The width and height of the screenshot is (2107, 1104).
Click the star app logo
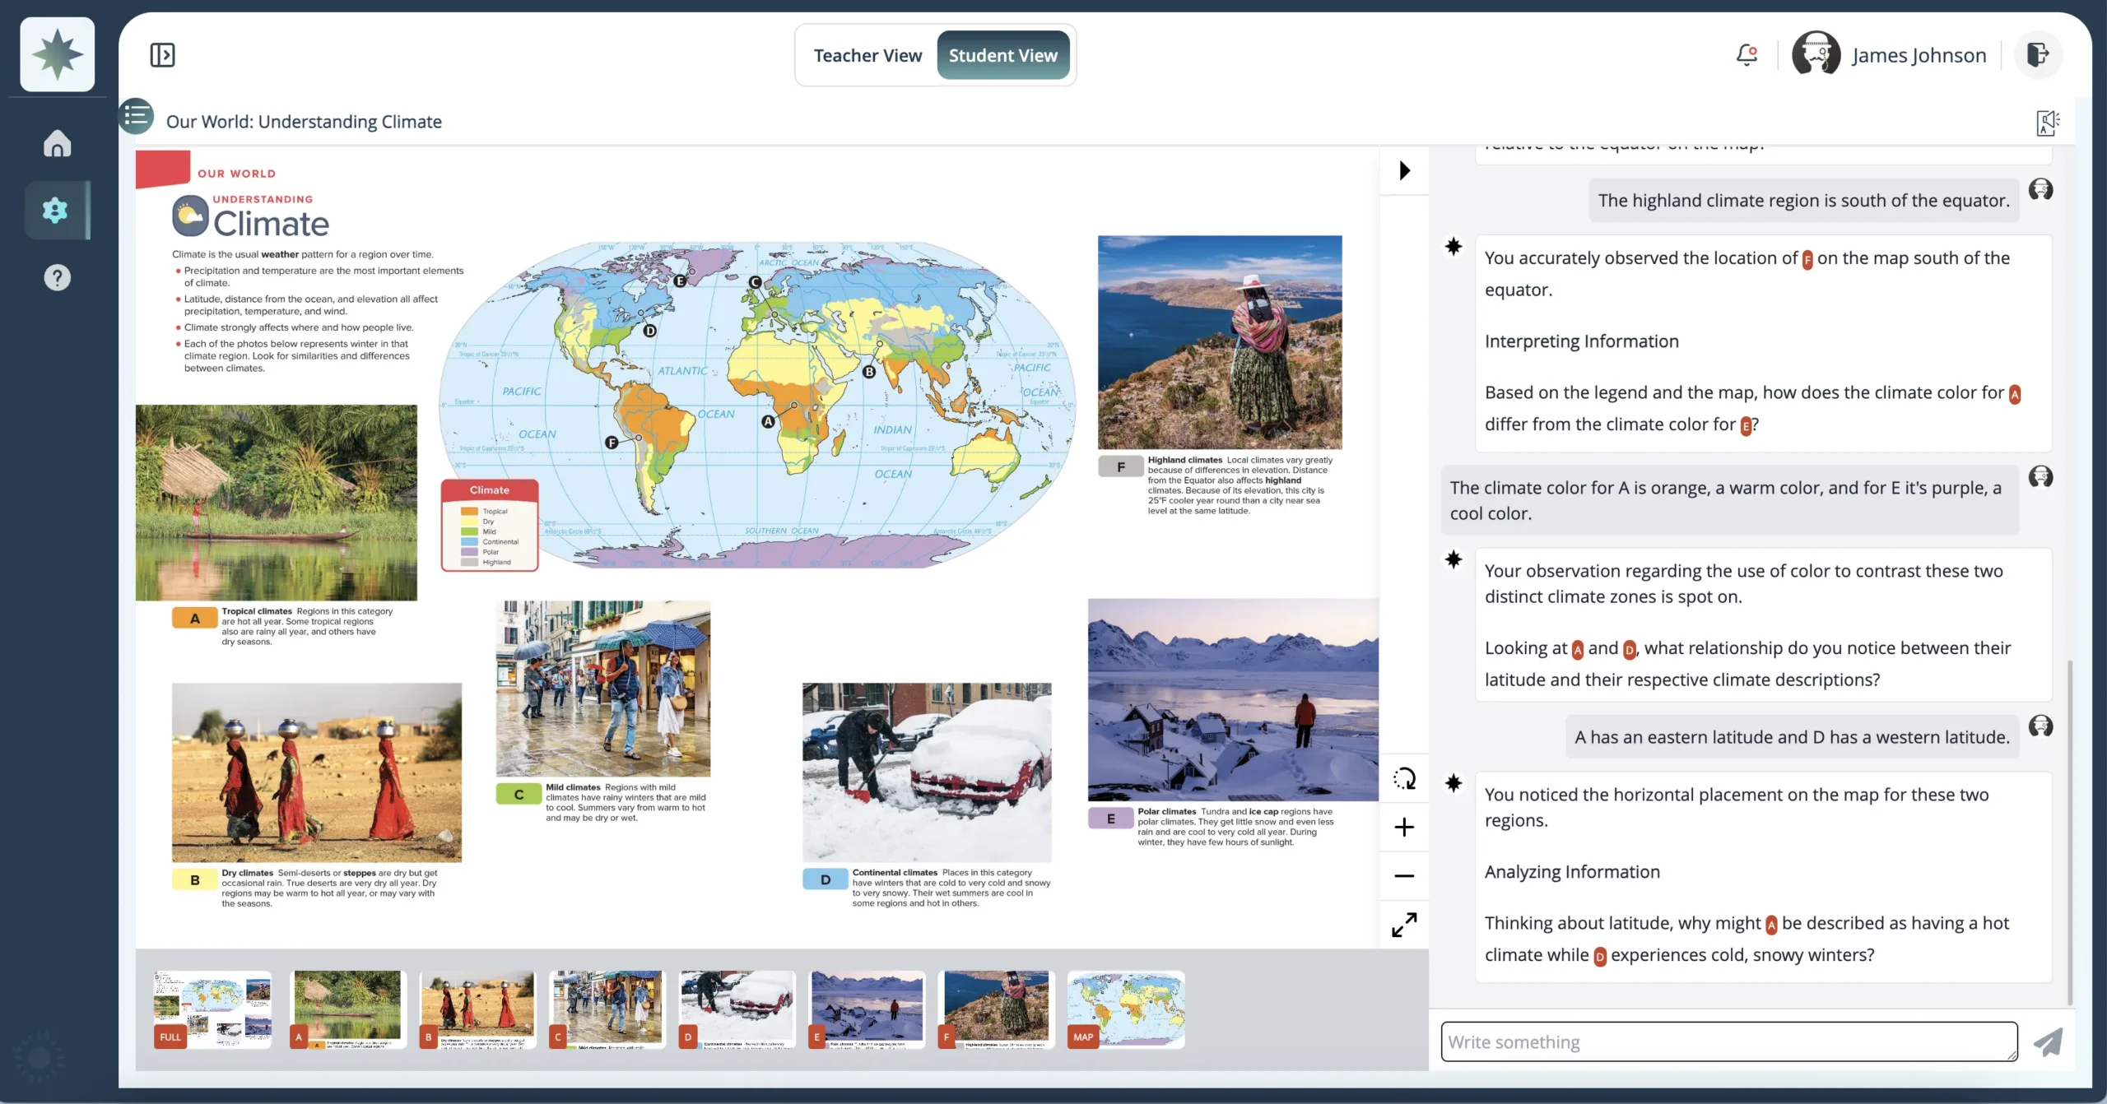(x=57, y=54)
